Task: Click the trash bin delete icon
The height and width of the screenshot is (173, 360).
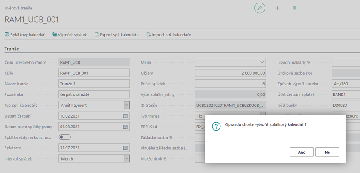Action: pyautogui.click(x=294, y=8)
